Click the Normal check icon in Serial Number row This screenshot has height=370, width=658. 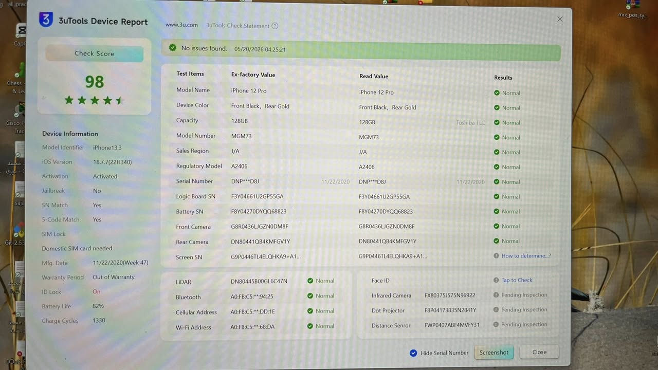tap(497, 182)
